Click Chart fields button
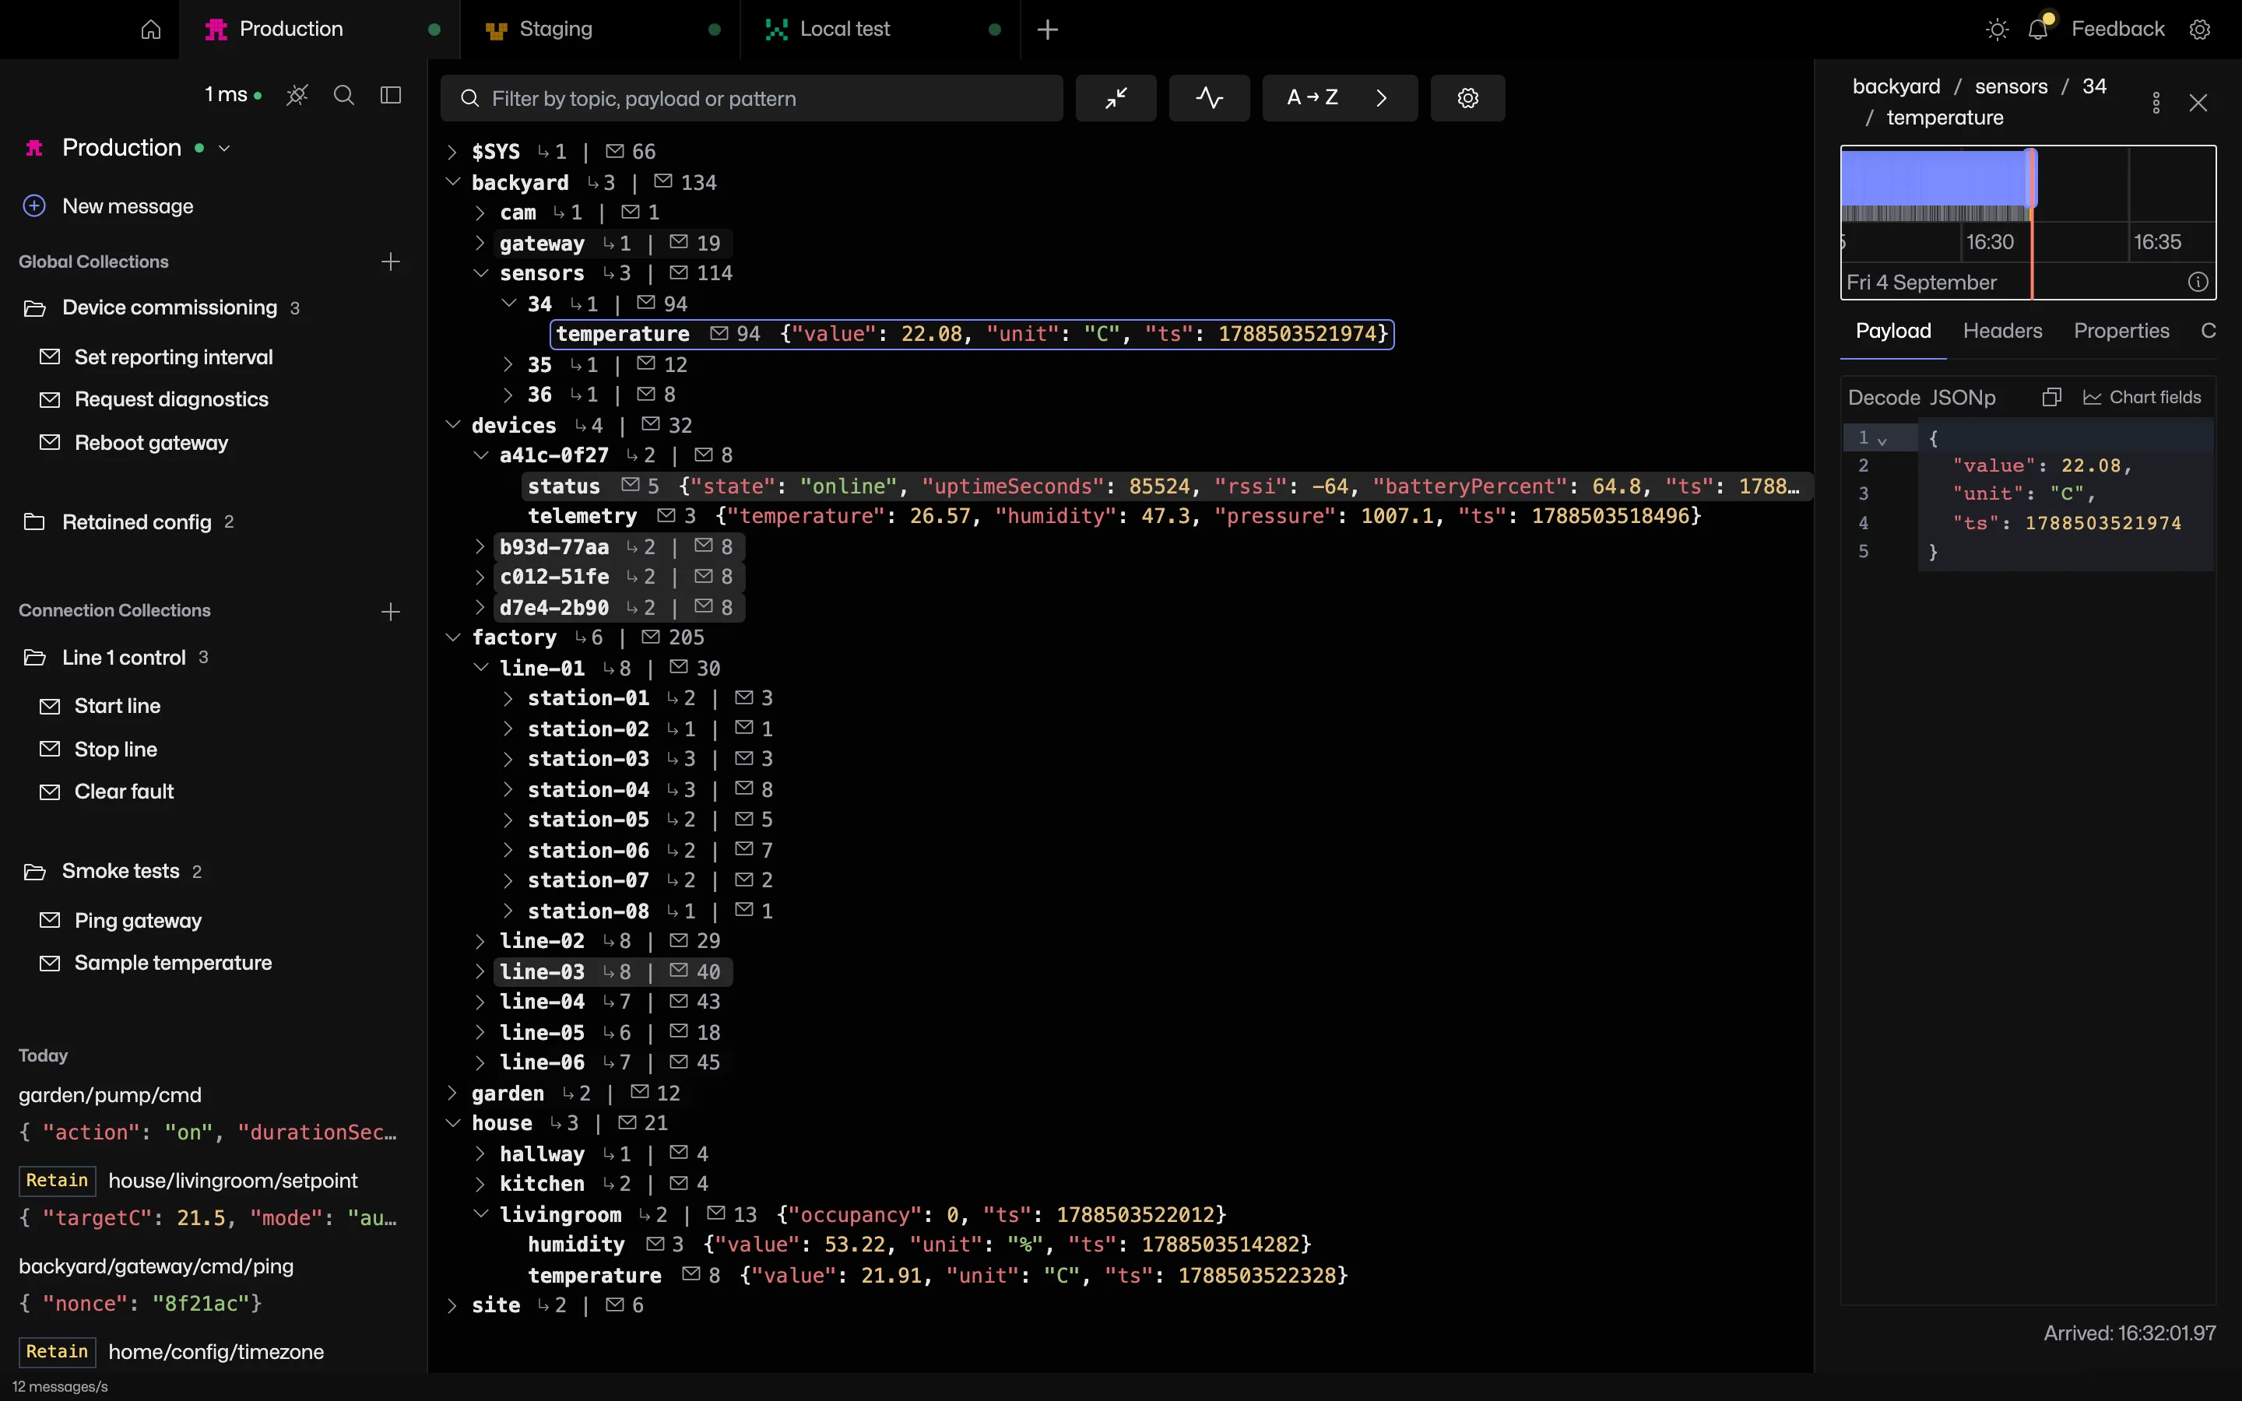This screenshot has height=1401, width=2242. pyautogui.click(x=2142, y=398)
